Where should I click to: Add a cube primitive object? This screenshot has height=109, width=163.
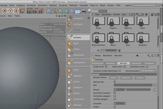(49, 11)
